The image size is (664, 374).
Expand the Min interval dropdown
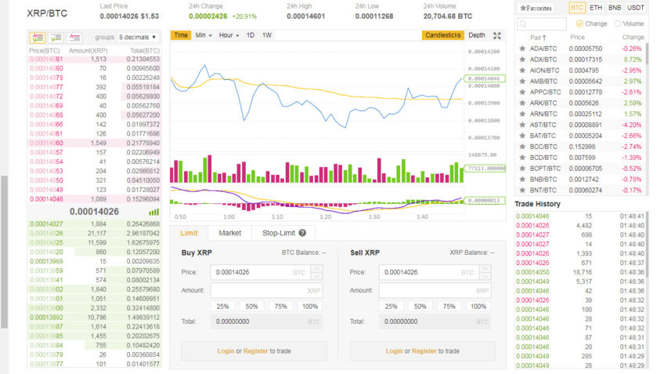203,35
